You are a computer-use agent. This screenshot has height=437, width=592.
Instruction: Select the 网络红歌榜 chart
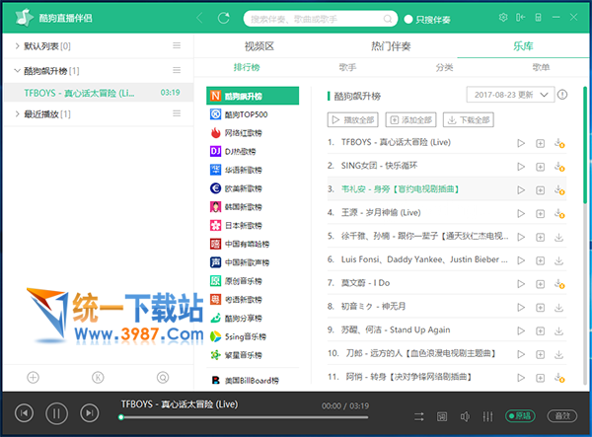pos(253,132)
